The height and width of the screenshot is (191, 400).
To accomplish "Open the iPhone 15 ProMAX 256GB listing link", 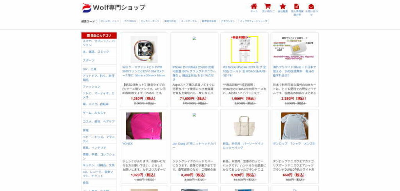I will [194, 73].
